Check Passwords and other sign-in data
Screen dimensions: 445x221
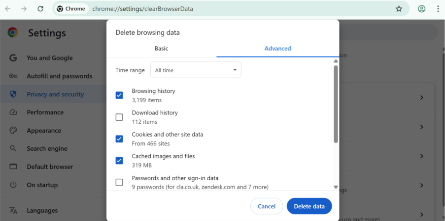pos(119,182)
